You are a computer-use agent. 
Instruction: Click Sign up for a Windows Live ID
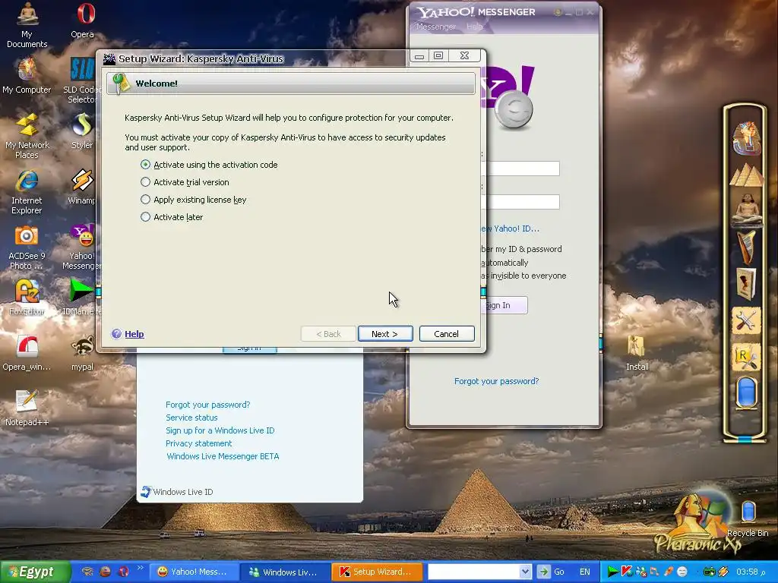pyautogui.click(x=220, y=430)
